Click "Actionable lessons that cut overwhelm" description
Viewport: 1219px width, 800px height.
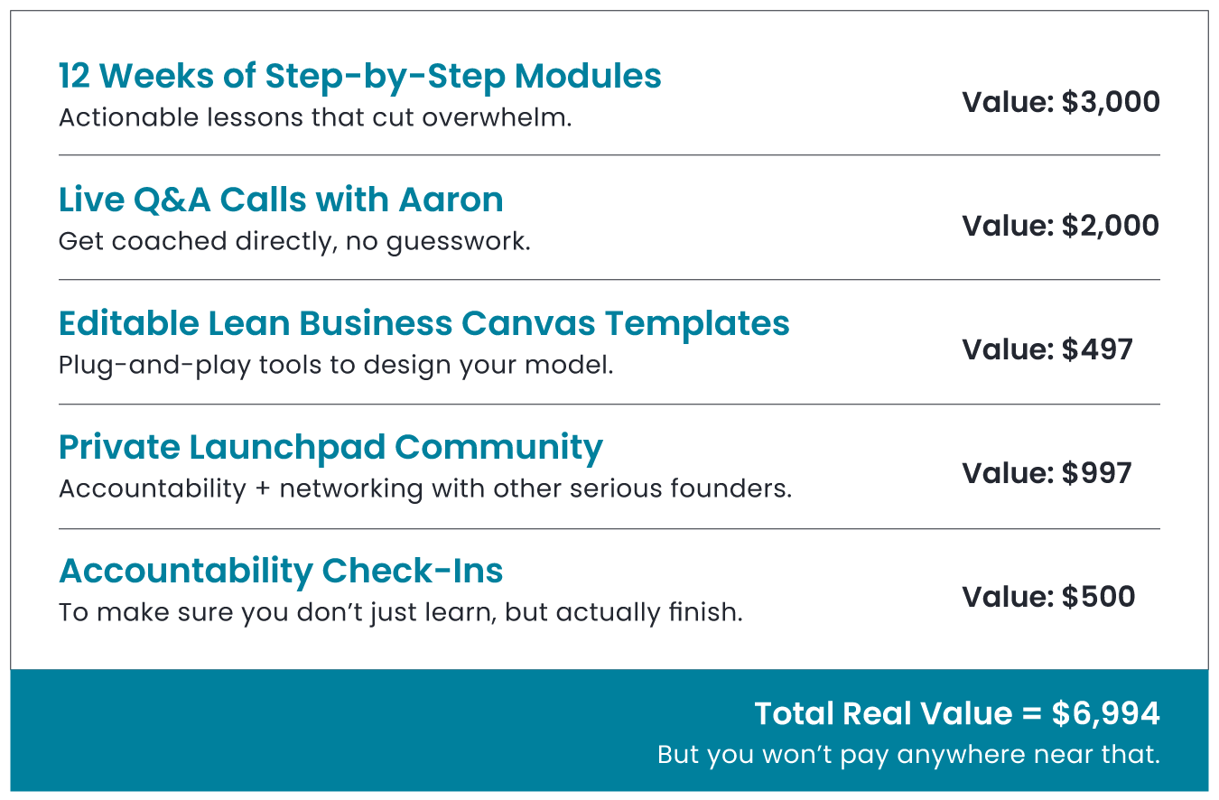click(x=315, y=118)
